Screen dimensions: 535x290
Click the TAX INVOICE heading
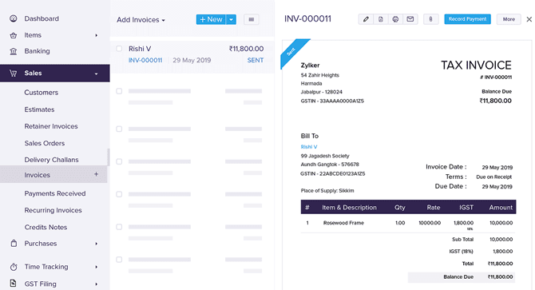(476, 66)
